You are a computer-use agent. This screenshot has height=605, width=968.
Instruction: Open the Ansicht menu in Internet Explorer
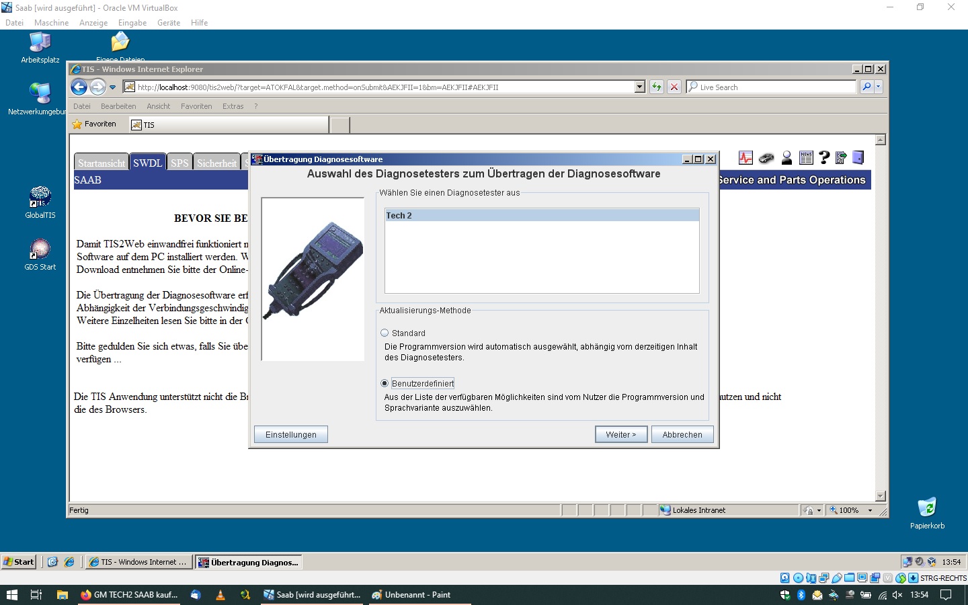[x=158, y=106]
